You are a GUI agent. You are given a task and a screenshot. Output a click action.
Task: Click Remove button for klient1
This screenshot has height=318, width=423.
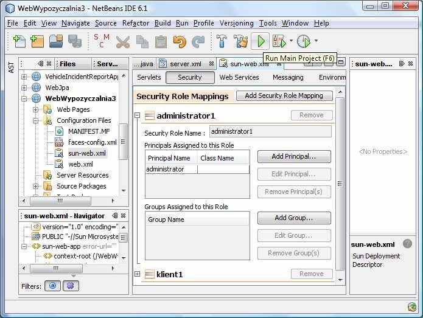(312, 274)
